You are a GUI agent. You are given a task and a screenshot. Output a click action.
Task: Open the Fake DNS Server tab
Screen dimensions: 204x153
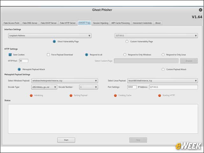click(x=30, y=23)
